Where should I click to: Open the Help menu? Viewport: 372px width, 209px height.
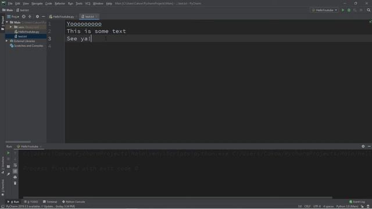tap(109, 3)
